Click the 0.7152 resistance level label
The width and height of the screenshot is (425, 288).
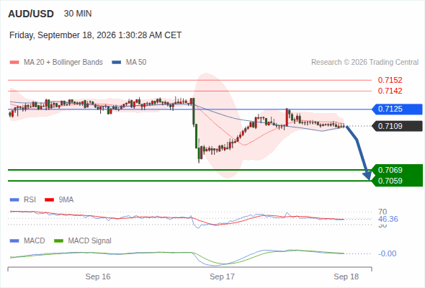point(390,80)
